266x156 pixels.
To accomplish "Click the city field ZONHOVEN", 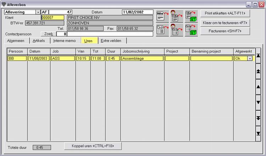I will coord(110,23).
